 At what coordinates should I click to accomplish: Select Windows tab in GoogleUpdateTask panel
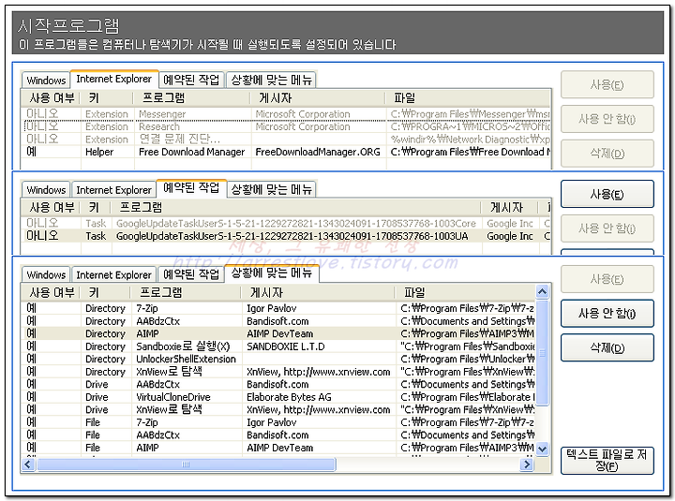(46, 190)
